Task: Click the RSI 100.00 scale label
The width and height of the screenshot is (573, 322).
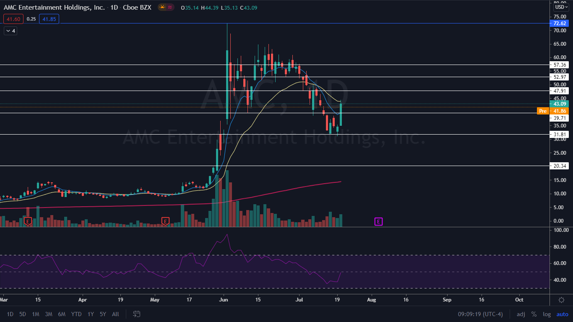Action: click(x=561, y=230)
